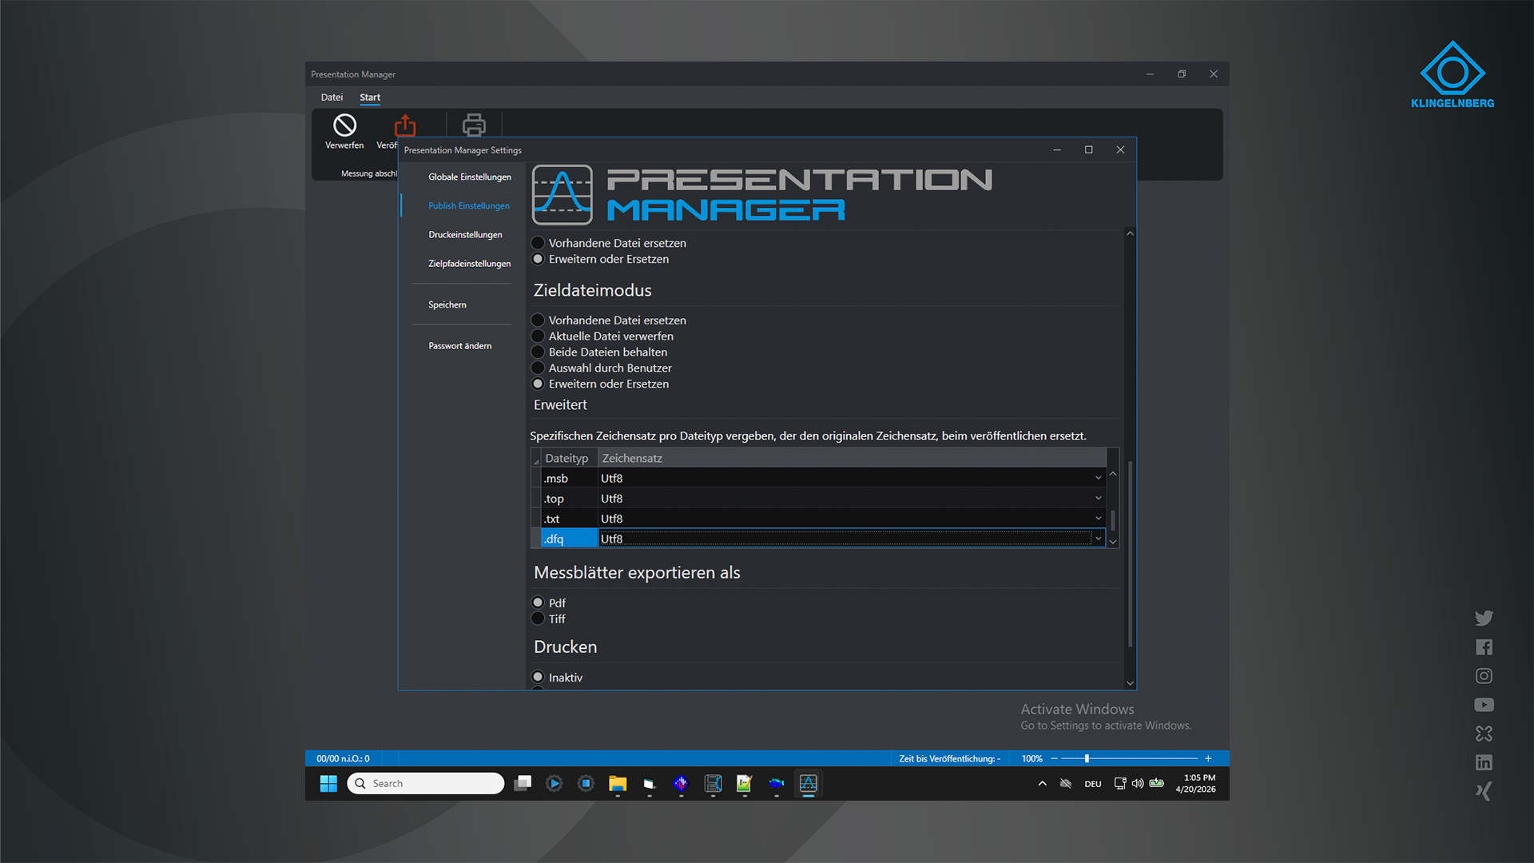The height and width of the screenshot is (863, 1534).
Task: Open the clock showing 1:05 PM
Action: click(1196, 783)
